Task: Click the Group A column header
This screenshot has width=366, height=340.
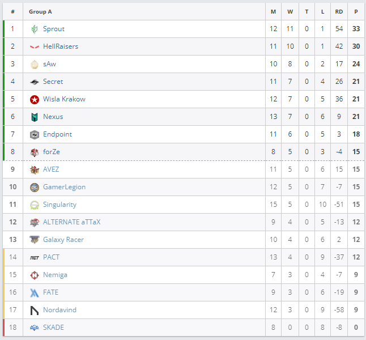Action: pyautogui.click(x=40, y=11)
